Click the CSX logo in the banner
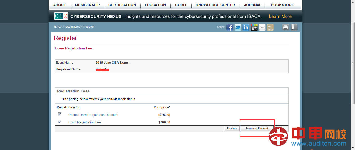 (x=61, y=16)
